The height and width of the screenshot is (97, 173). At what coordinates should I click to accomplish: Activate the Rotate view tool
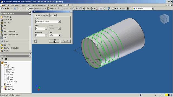(92, 8)
